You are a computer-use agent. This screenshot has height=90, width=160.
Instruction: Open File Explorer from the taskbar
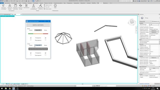pyautogui.click(x=6, y=88)
